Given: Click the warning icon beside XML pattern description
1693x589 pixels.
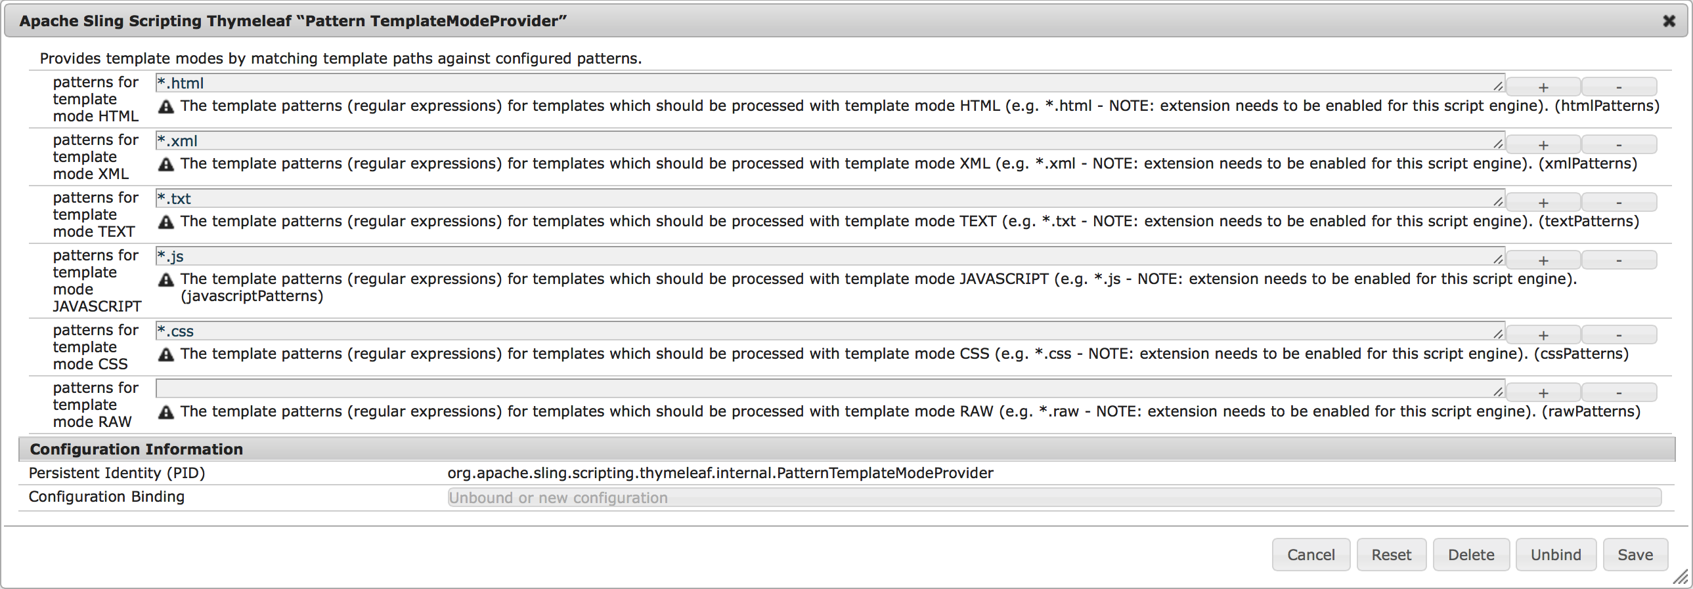Looking at the screenshot, I should pyautogui.click(x=166, y=164).
